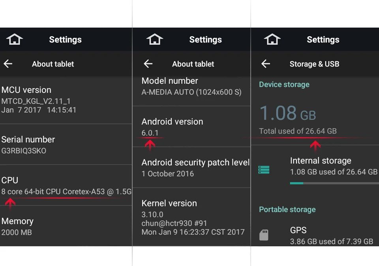Tap the SD card icon beside GPS
Image resolution: width=379 pixels, height=266 pixels.
point(264,235)
